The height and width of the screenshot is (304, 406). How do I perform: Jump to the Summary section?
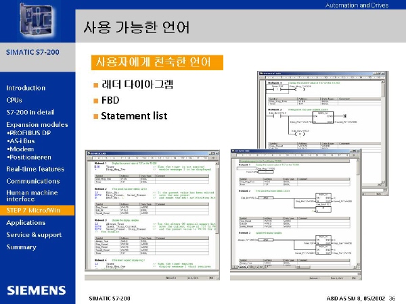21,247
